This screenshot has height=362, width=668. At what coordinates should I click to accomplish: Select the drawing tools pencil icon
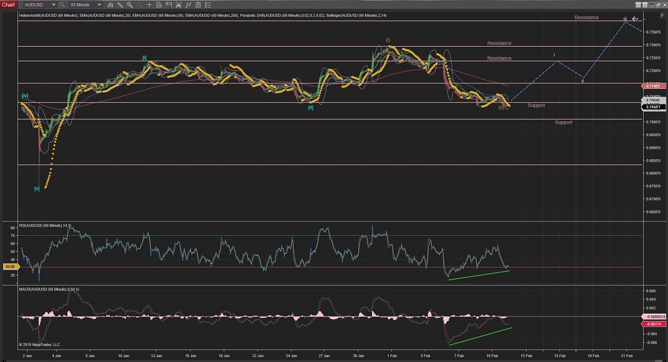click(122, 4)
